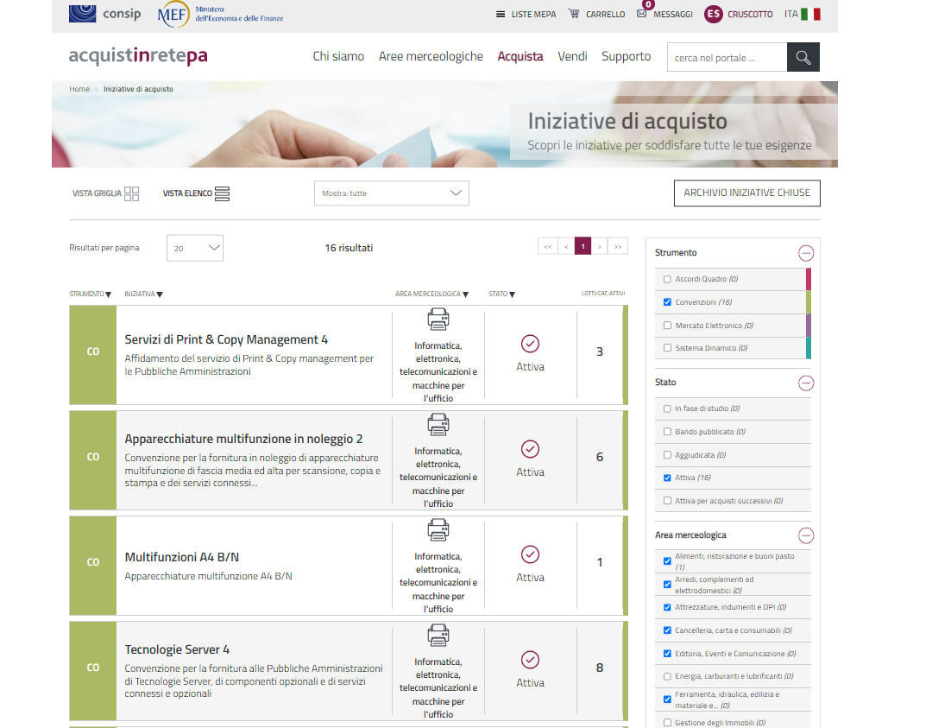932x728 pixels.
Task: Open the Risultati per pagina dropdown
Action: point(194,248)
